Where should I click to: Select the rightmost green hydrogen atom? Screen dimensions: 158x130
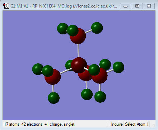pyautogui.click(x=118, y=67)
